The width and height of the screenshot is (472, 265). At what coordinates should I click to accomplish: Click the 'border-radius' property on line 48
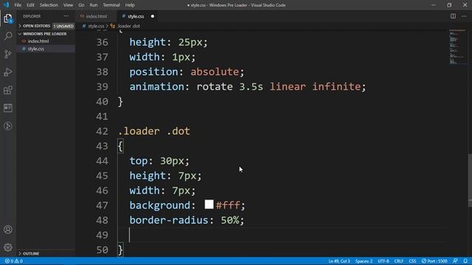pos(169,220)
